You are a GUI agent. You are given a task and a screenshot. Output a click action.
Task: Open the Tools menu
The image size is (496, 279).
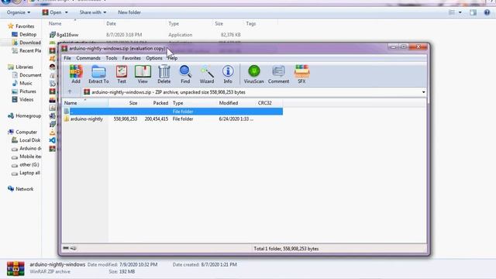coord(112,58)
